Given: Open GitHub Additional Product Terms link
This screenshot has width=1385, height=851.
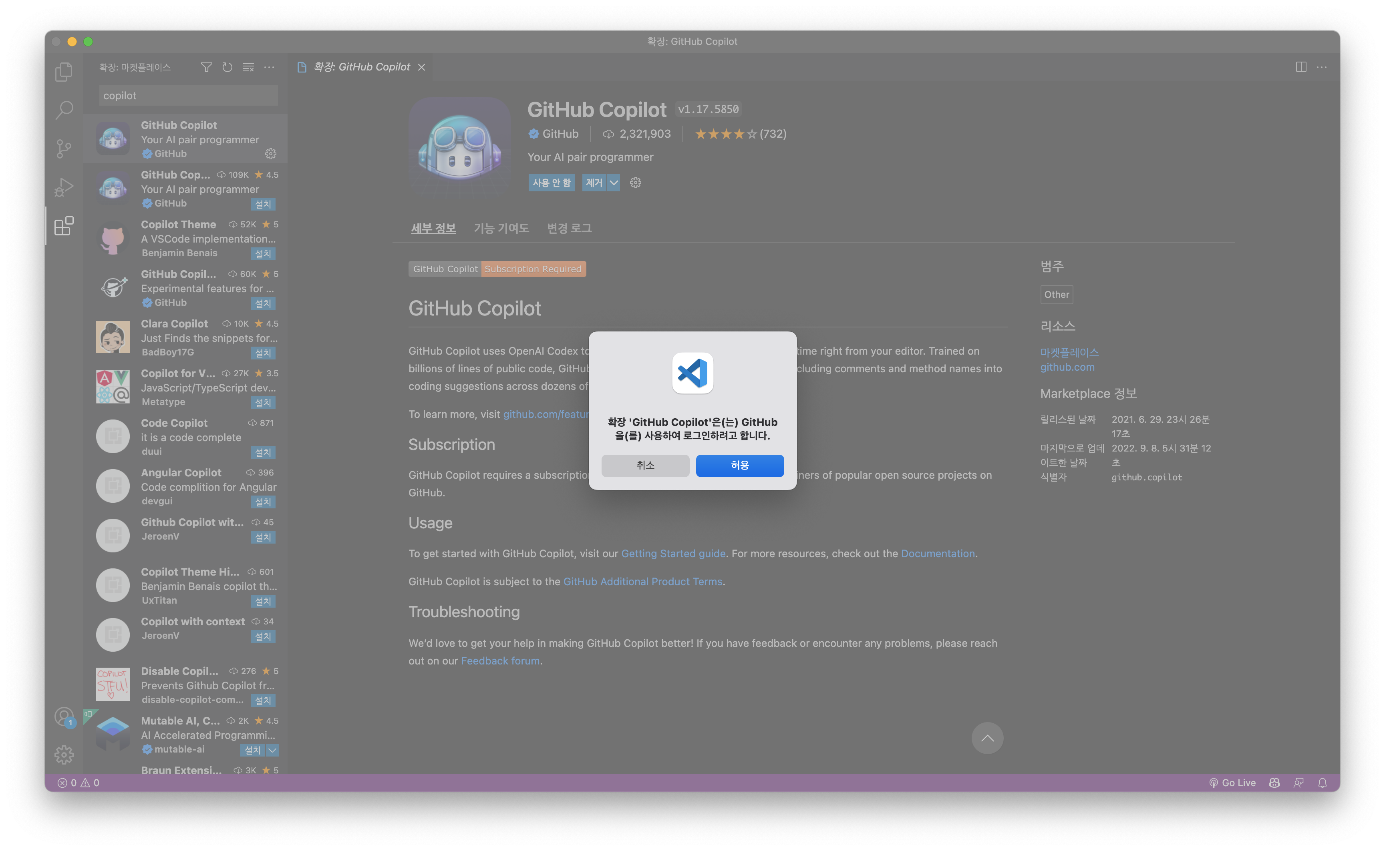Looking at the screenshot, I should point(642,581).
